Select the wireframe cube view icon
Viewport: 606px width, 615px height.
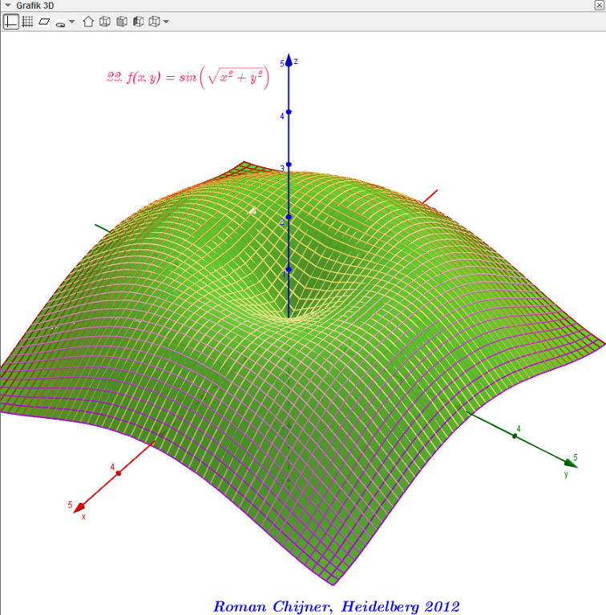pyautogui.click(x=105, y=22)
